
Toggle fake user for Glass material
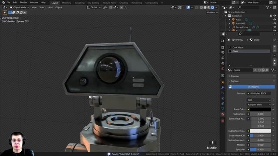pos(259,70)
